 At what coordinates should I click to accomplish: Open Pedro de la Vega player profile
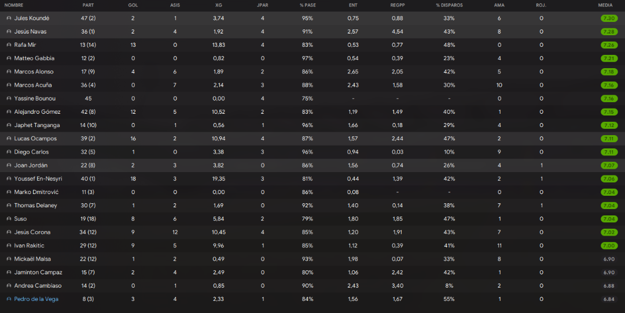pyautogui.click(x=36, y=299)
